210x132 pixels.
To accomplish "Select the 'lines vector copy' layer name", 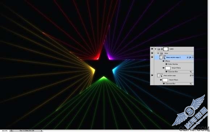I will coord(169,76).
